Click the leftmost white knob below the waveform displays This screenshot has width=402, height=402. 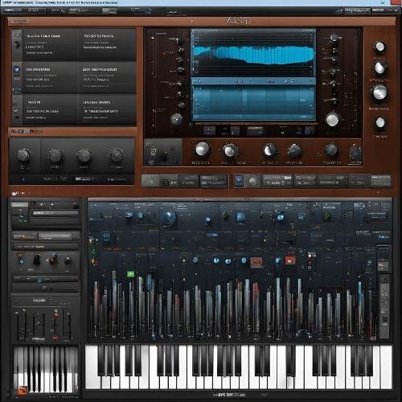(x=202, y=149)
